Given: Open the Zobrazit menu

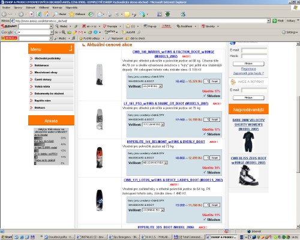Looking at the screenshot, I should coord(31,7).
